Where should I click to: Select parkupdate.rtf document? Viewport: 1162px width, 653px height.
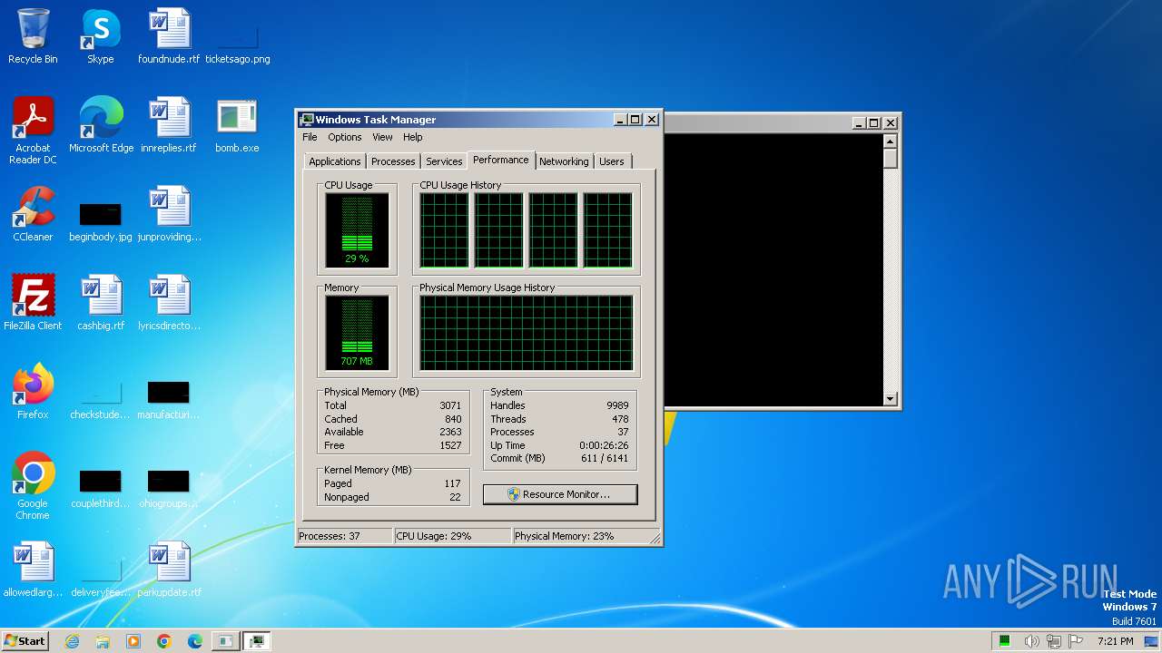(169, 570)
